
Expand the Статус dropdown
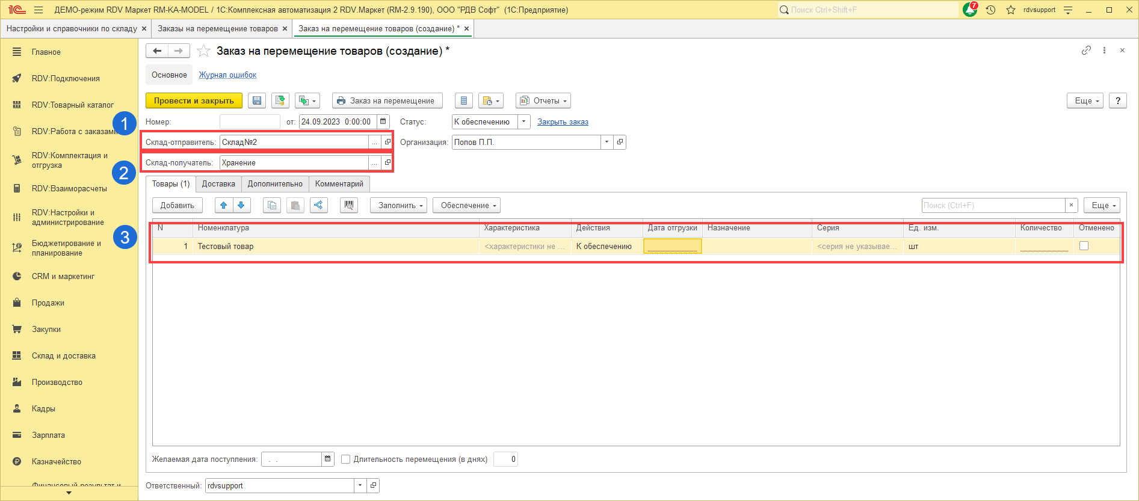click(524, 122)
